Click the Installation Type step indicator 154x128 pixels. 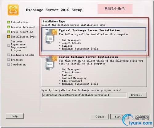coord(9,37)
